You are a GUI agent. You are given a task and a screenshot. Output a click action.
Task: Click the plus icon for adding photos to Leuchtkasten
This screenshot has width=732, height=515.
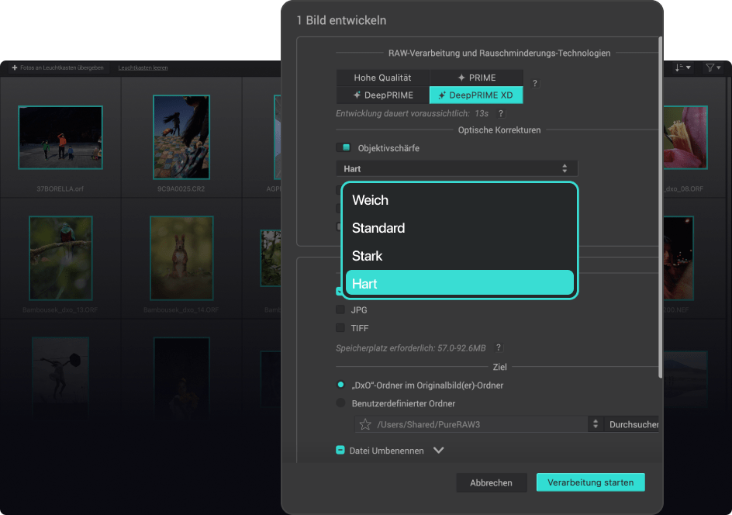[15, 67]
